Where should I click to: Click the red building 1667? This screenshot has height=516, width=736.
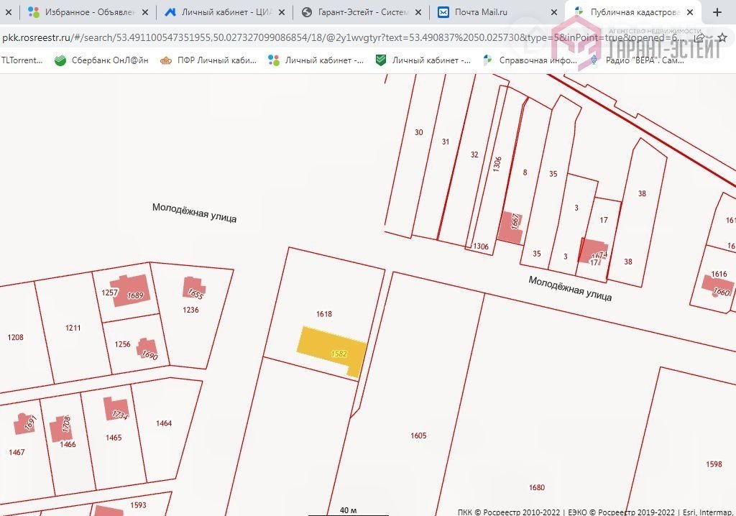pyautogui.click(x=510, y=226)
